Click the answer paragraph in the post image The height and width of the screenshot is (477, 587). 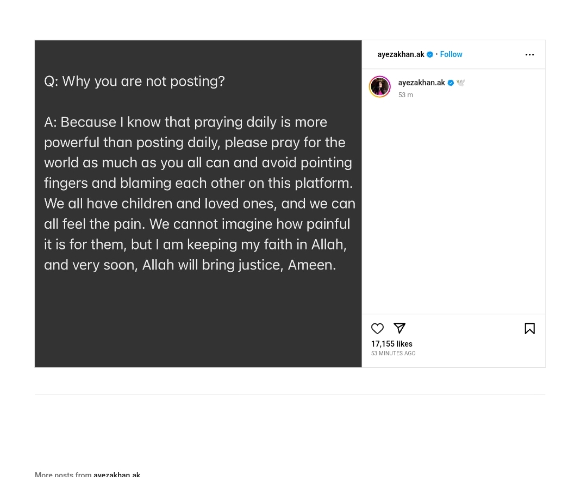click(199, 193)
